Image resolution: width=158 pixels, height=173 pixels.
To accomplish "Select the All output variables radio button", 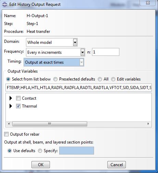I will 100,79.
